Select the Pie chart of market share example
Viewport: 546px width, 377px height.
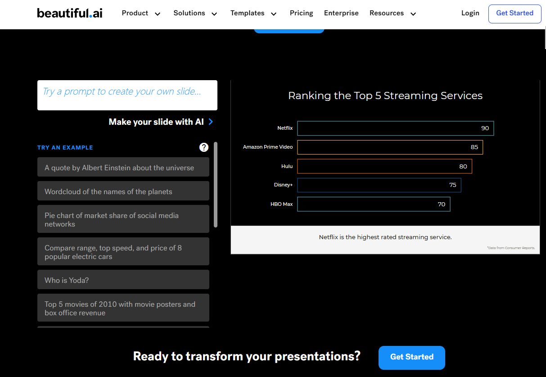tap(123, 219)
